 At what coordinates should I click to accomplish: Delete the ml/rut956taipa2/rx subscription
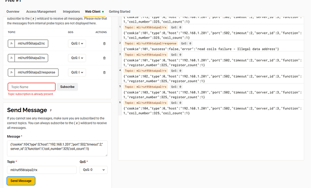pos(105,58)
